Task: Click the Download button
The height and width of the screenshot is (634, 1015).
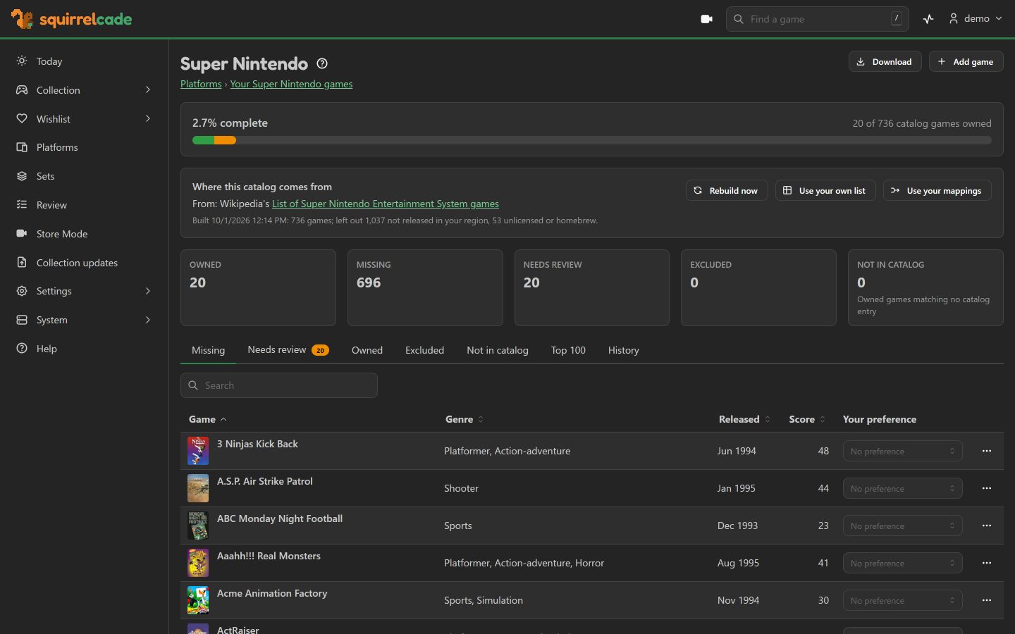Action: click(885, 62)
